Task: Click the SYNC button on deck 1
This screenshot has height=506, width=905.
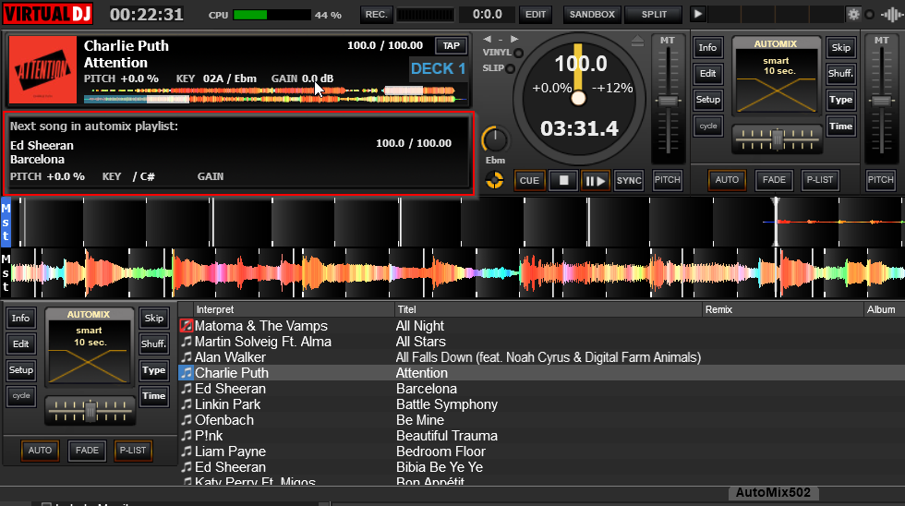Action: pyautogui.click(x=629, y=181)
